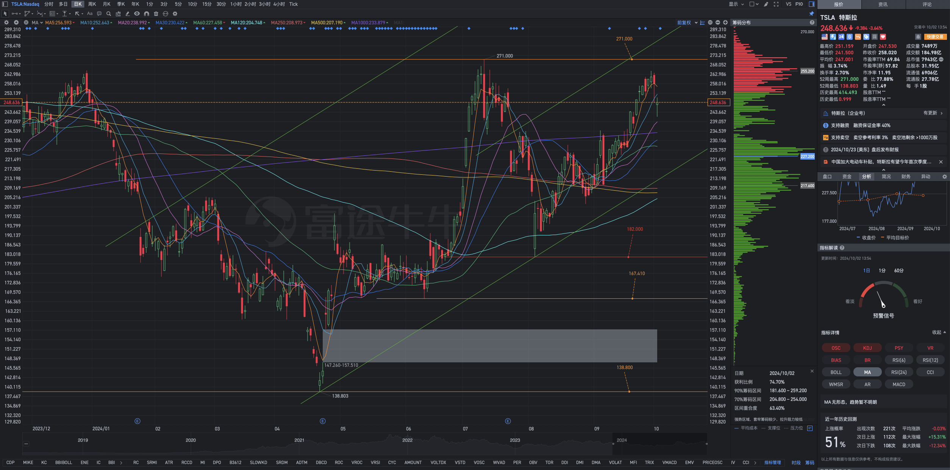Viewport: 950px width, 470px height.
Task: Open the layout square dropdown
Action: pos(754,4)
